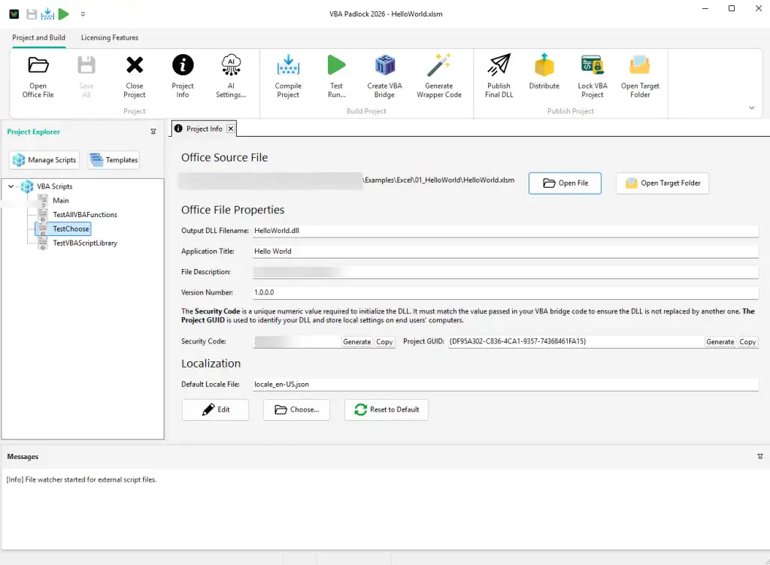Open the Create VBA Bridge tool
This screenshot has width=770, height=565.
[384, 74]
